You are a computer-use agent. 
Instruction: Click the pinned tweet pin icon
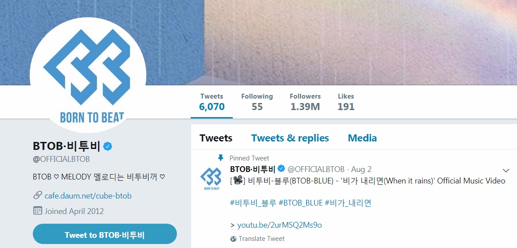pos(220,158)
